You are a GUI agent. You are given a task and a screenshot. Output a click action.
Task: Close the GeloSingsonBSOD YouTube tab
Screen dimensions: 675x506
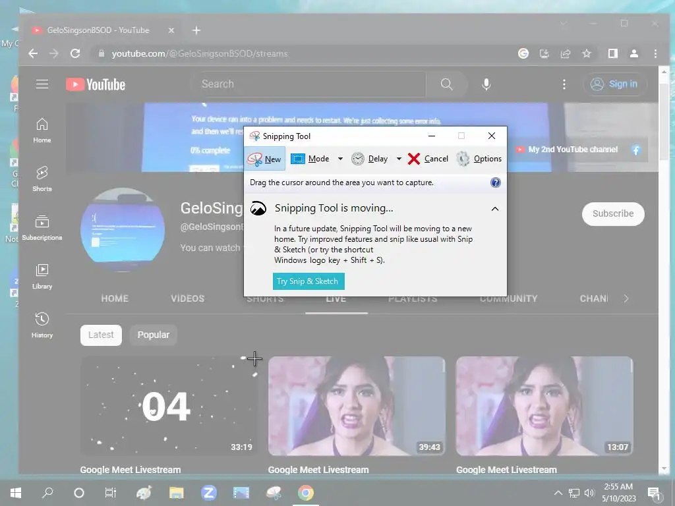coord(171,30)
